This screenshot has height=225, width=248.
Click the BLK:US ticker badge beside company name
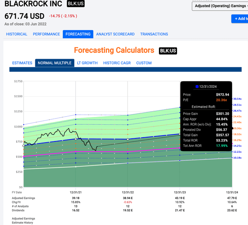click(x=76, y=3)
